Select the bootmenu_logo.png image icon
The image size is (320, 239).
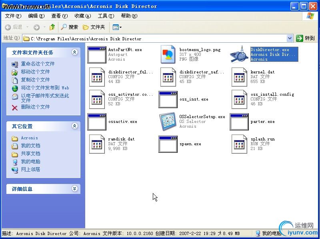point(168,55)
